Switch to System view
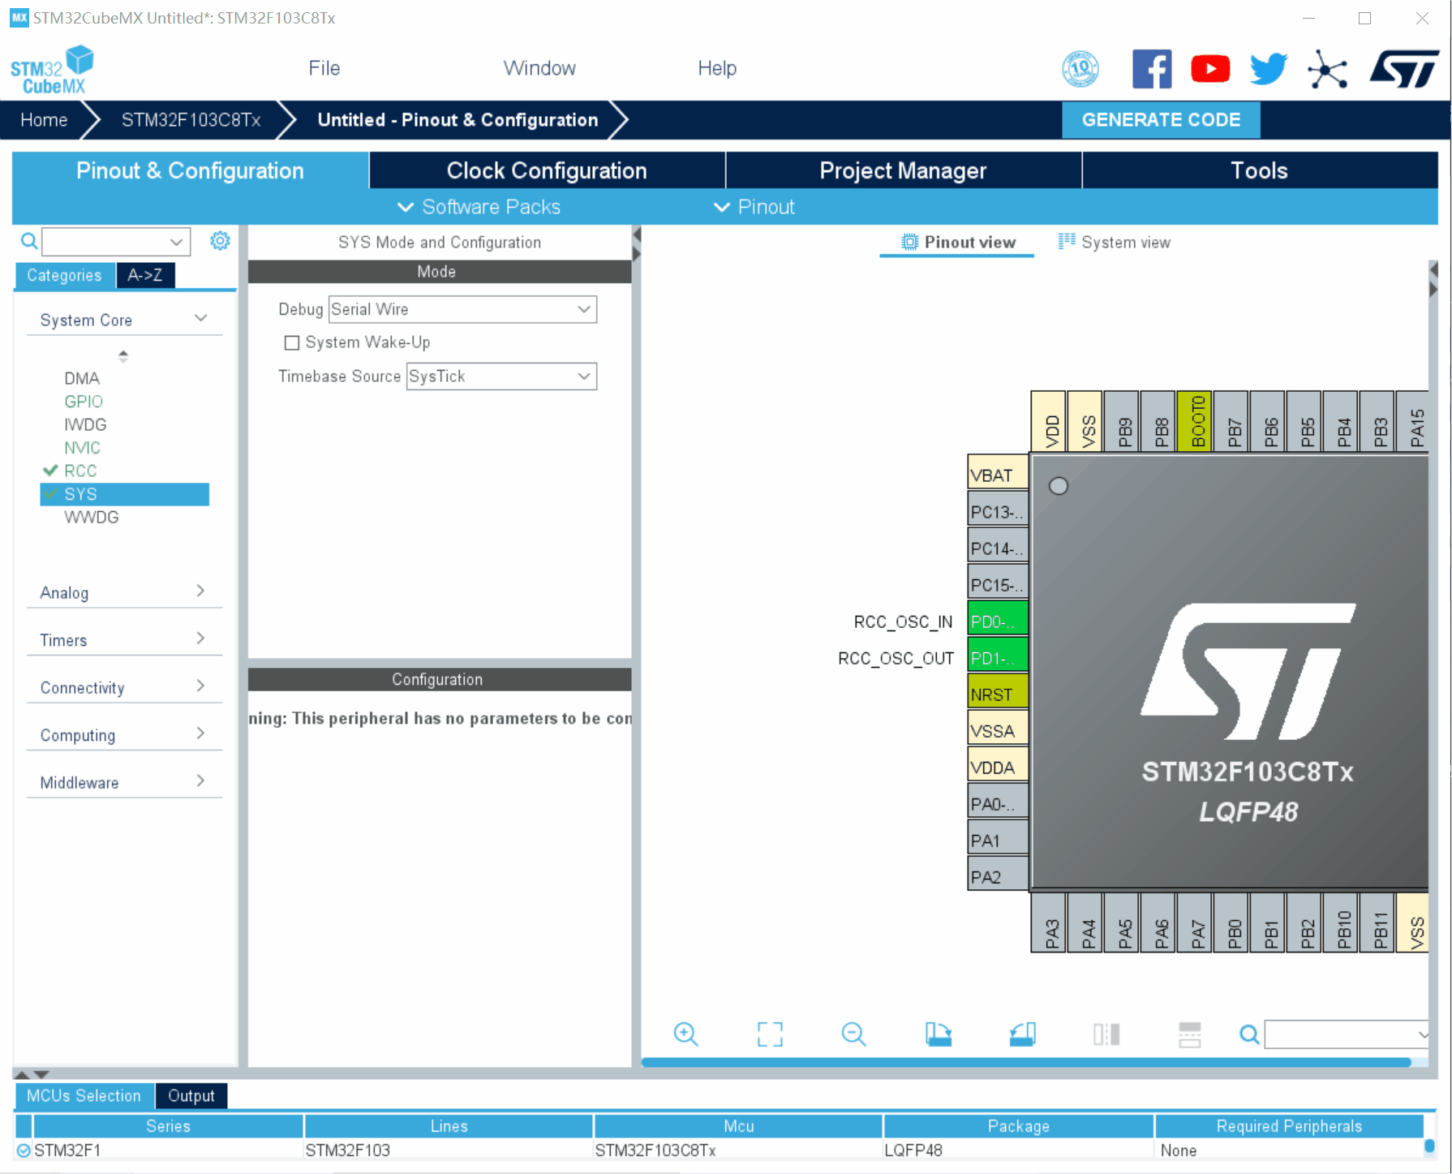The width and height of the screenshot is (1452, 1174). pos(1115,242)
